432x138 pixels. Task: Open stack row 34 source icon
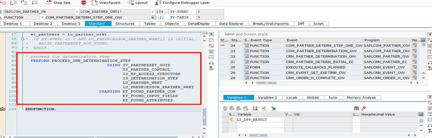247,46
